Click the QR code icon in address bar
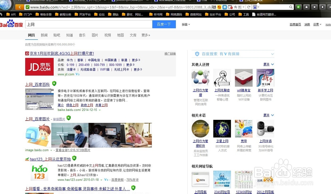This screenshot has height=194, width=331. 240,7
